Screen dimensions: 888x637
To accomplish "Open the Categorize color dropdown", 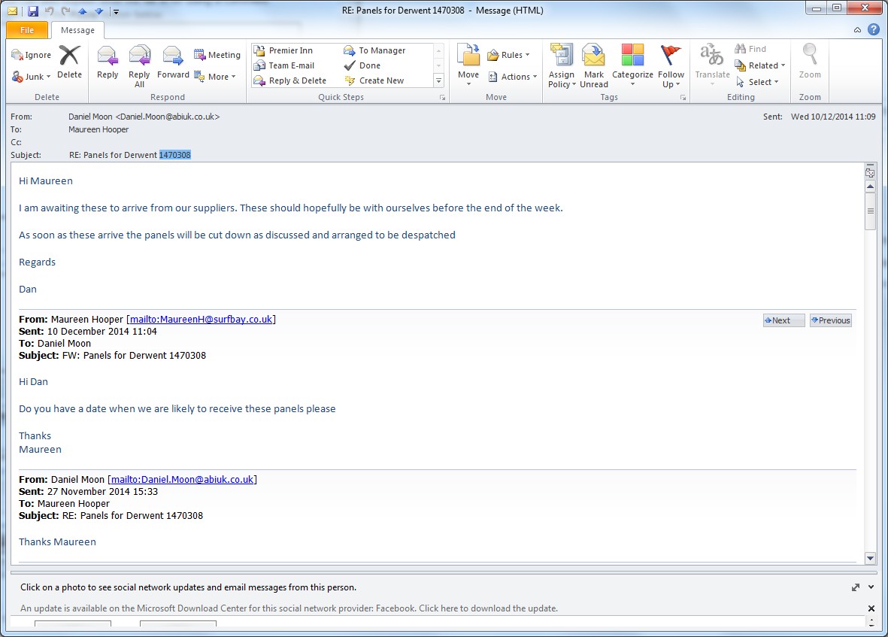I will pos(632,65).
